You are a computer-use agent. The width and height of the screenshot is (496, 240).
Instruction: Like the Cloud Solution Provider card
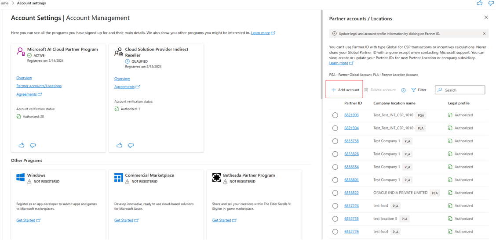point(119,145)
